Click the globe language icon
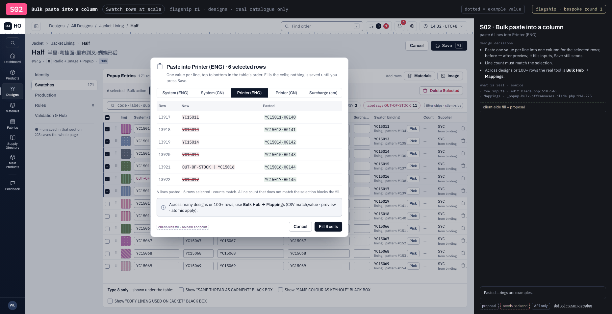Screen dimensions: 612x314 [412, 26]
